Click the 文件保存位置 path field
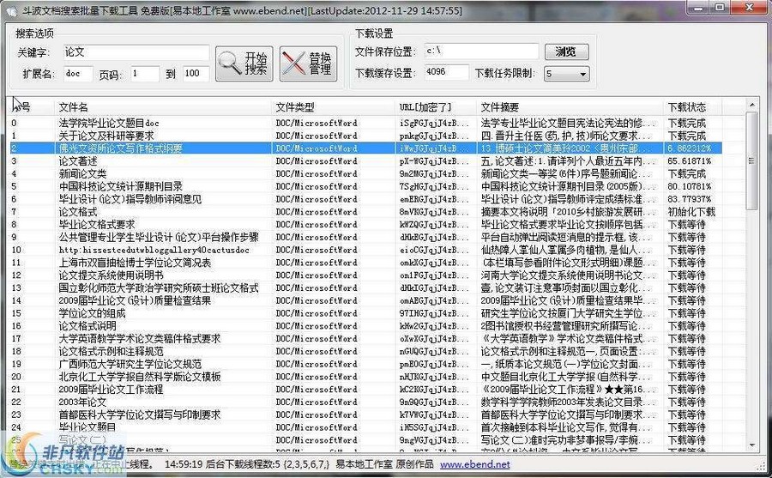 pyautogui.click(x=481, y=51)
